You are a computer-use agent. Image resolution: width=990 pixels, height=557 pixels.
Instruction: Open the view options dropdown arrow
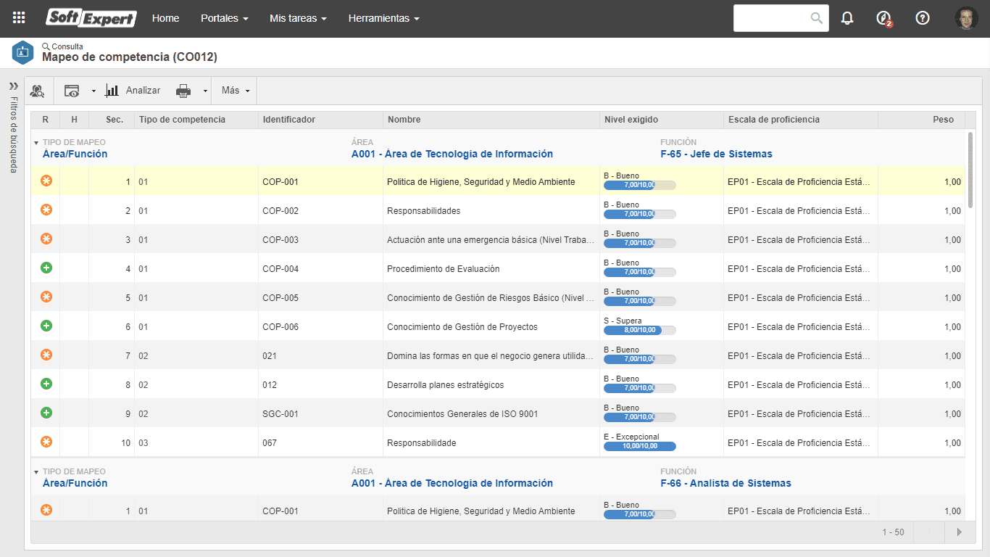click(x=93, y=91)
